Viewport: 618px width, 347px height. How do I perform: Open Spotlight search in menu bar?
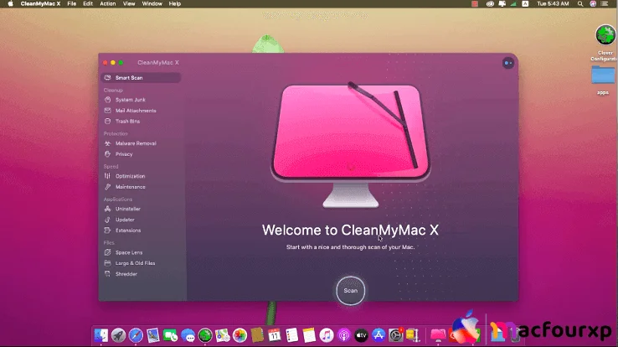click(580, 3)
